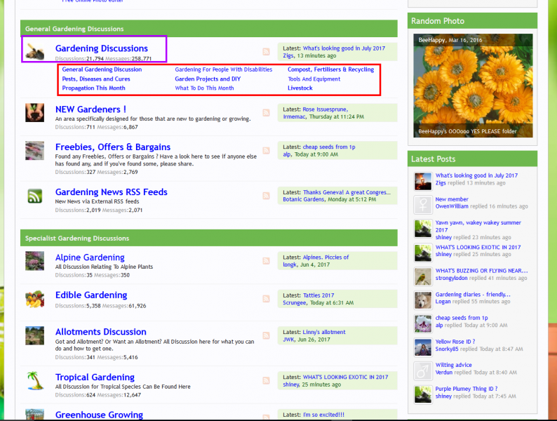
Task: Open latest thread 'Tatties 2017'
Action: [318, 295]
